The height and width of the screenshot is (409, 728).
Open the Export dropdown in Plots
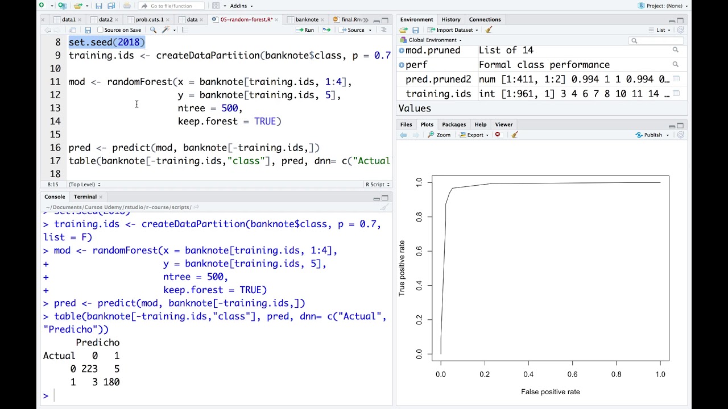[x=474, y=135]
